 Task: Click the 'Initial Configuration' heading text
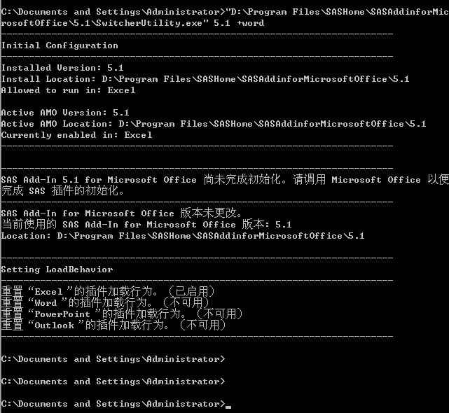tap(60, 45)
